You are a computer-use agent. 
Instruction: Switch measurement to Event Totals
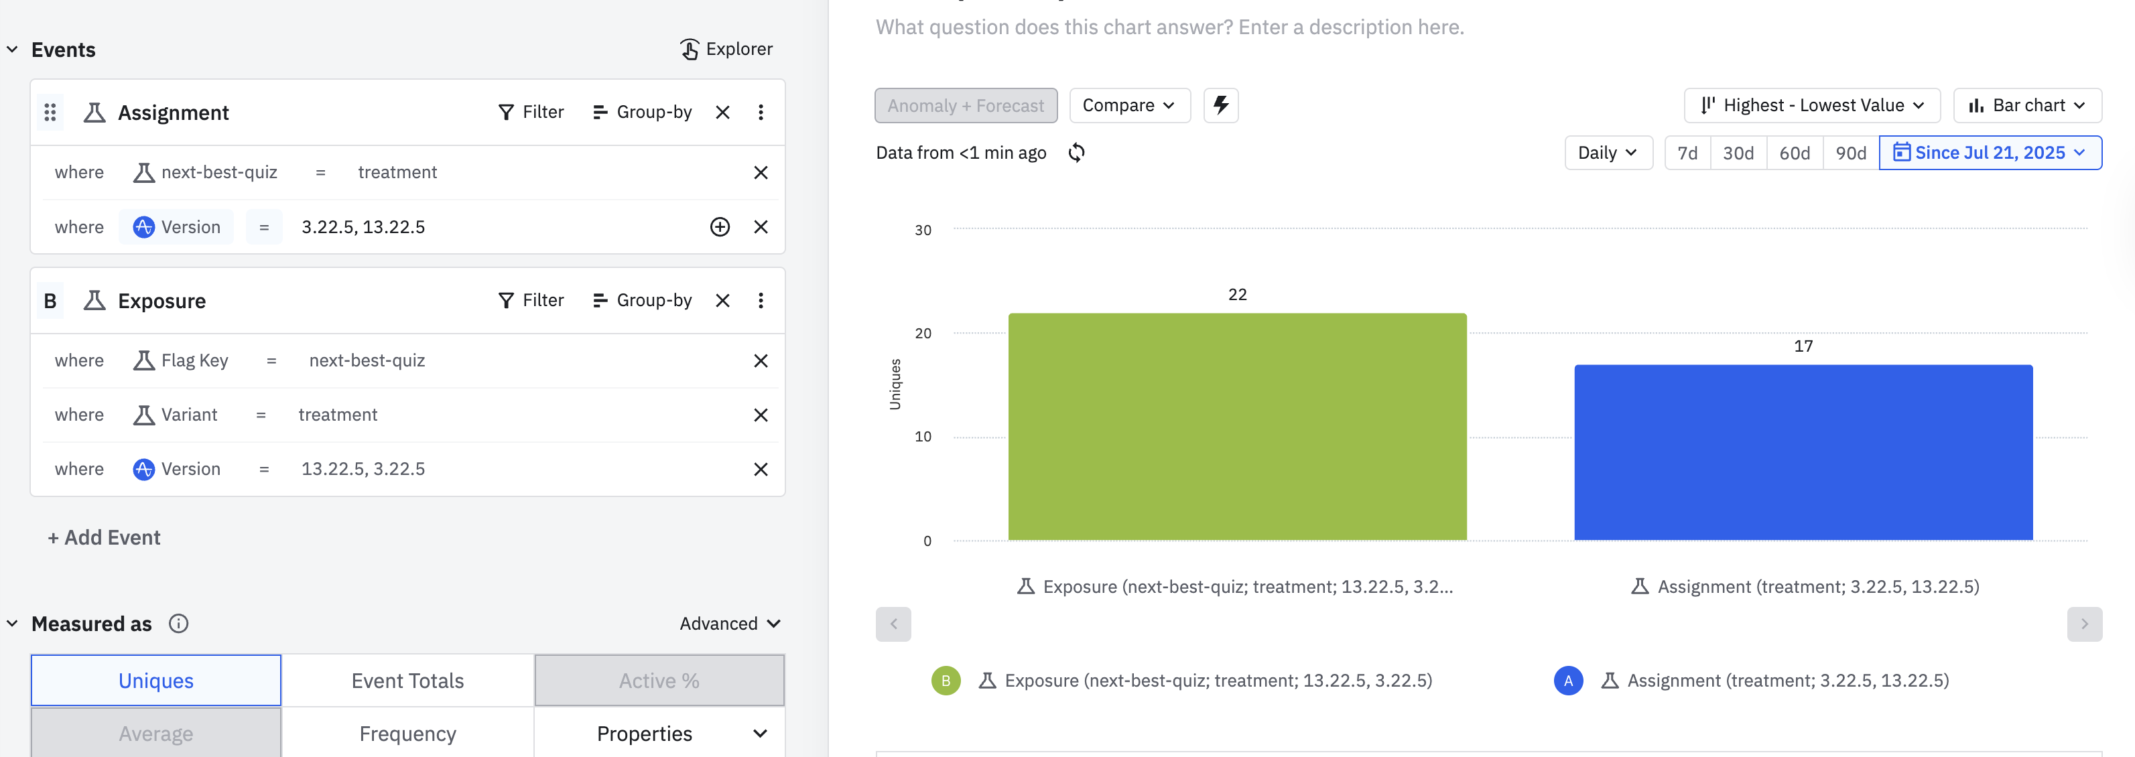tap(407, 681)
